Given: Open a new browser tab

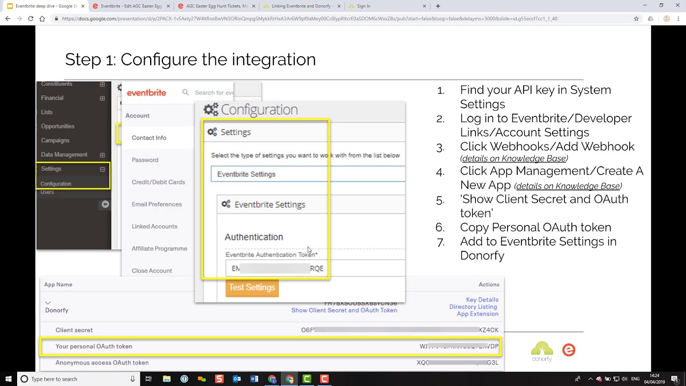Looking at the screenshot, I should click(438, 6).
